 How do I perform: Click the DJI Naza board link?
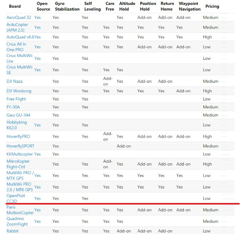pos(14,81)
